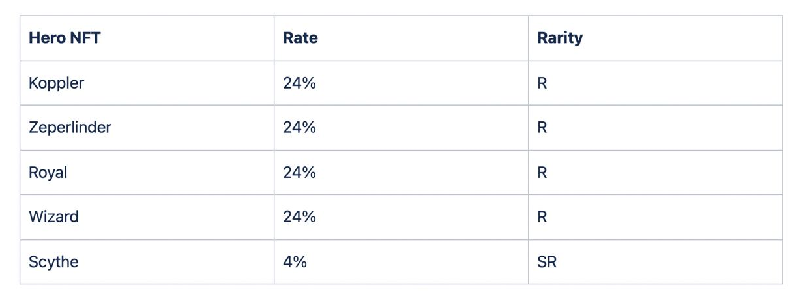
Task: Select the Royal hero name cell
Action: [147, 173]
